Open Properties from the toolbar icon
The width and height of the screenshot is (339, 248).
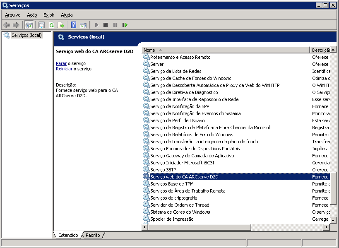coord(41,25)
